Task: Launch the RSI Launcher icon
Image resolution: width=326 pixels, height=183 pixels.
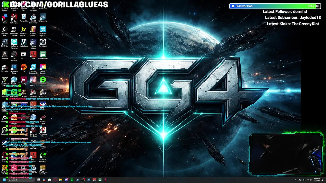Action: click(43, 18)
